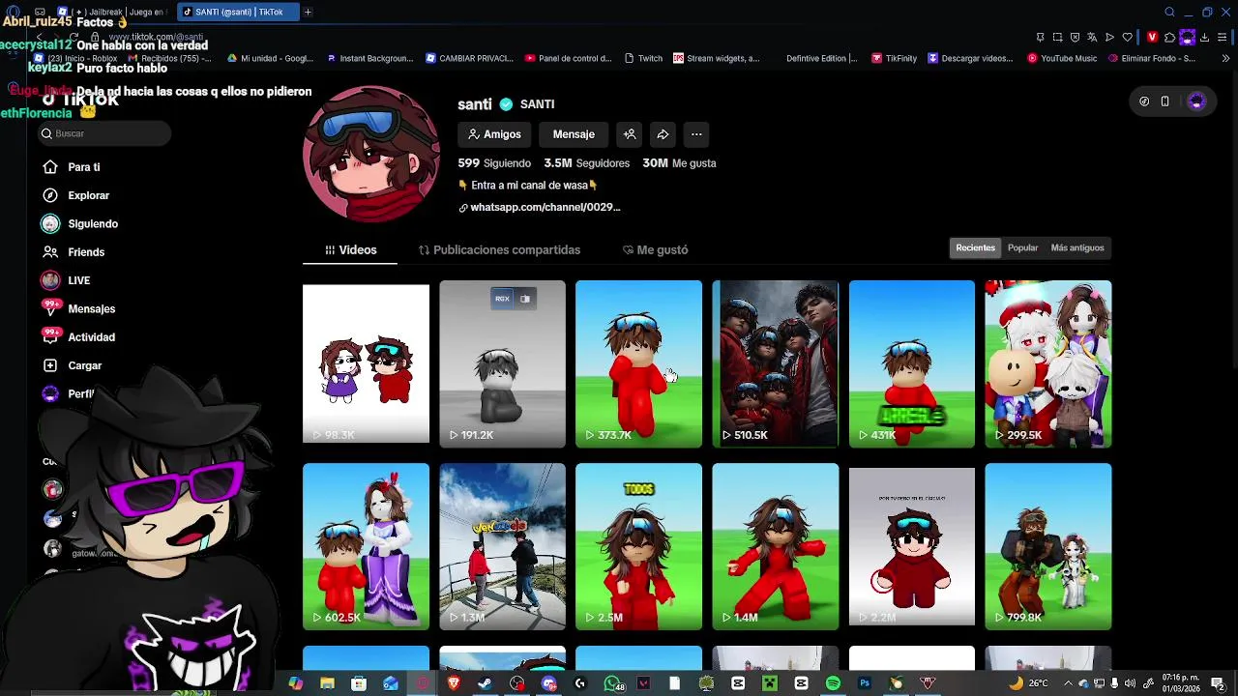
Task: Open Explorar in the TikTok sidebar
Action: [x=75, y=195]
